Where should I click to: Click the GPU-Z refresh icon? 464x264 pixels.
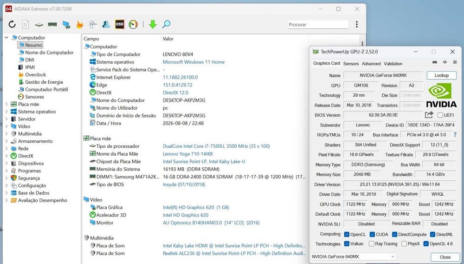pyautogui.click(x=445, y=62)
